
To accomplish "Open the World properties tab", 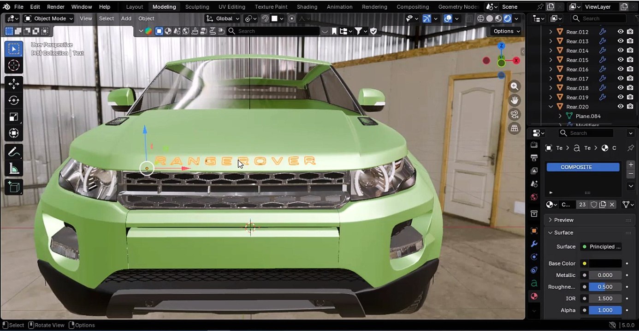I will [534, 197].
